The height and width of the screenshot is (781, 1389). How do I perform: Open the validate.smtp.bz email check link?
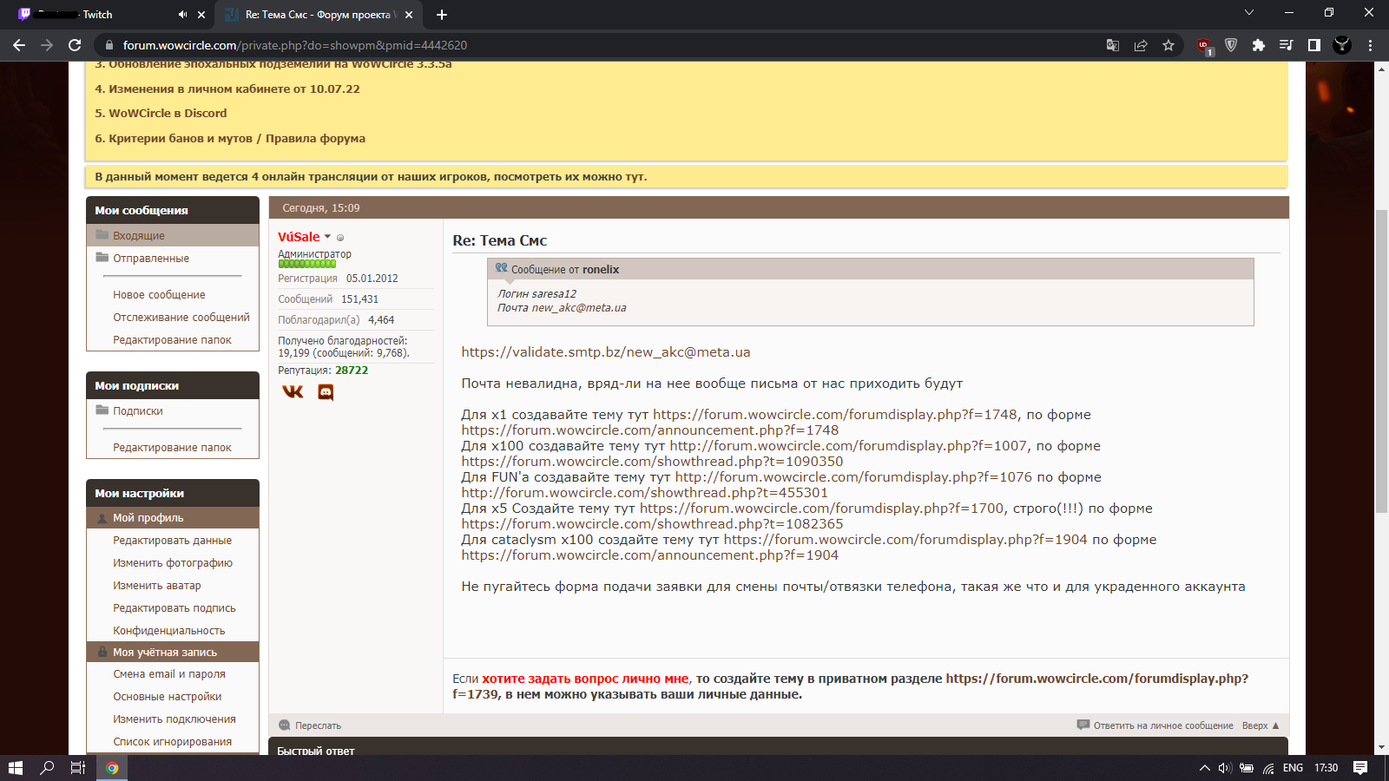pyautogui.click(x=606, y=352)
